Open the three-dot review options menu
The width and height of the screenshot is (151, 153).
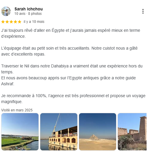(143, 11)
